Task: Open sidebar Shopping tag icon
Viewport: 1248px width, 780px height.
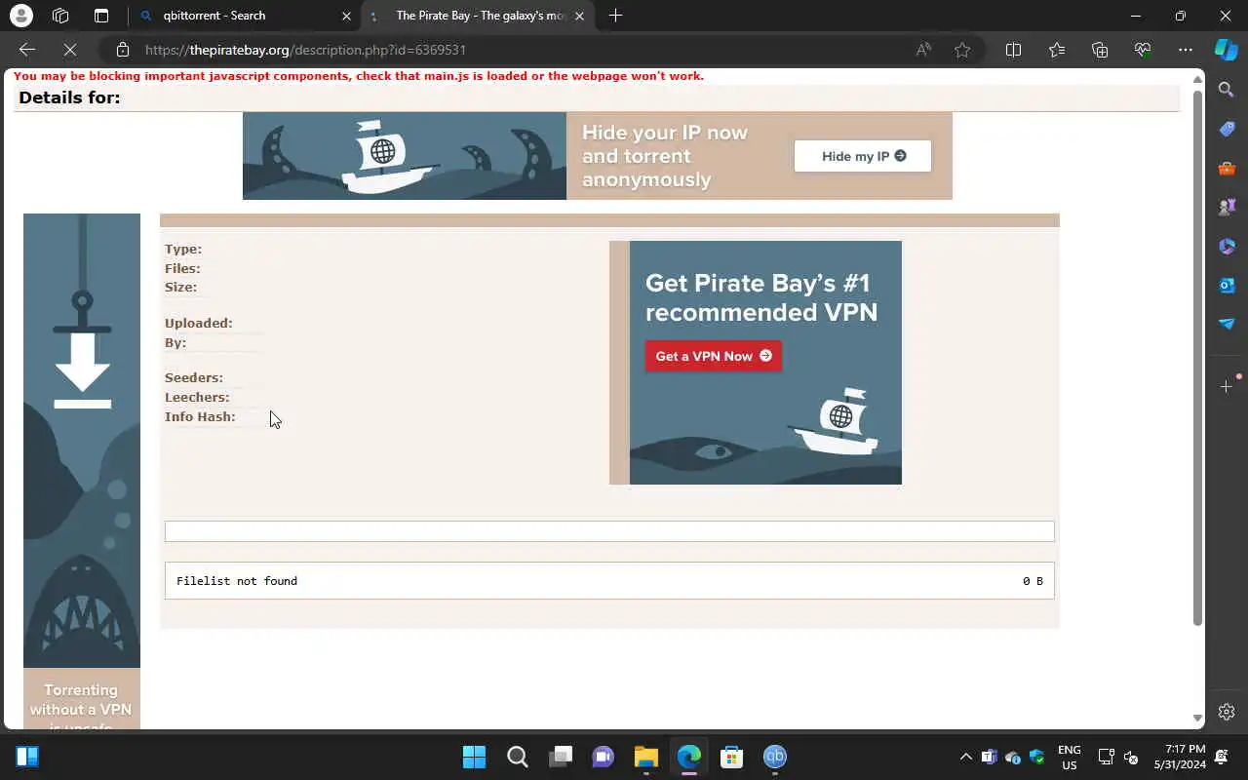Action: [1227, 130]
